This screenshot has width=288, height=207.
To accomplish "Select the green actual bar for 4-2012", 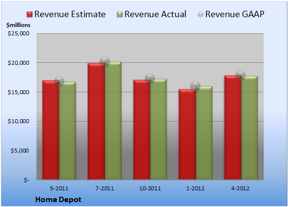I will pyautogui.click(x=249, y=128).
